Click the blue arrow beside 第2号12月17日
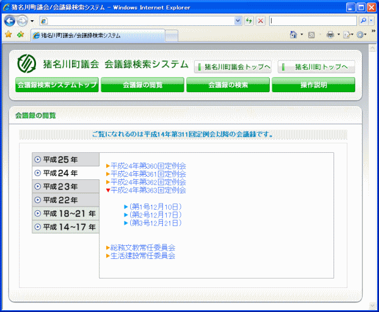Viewport: 379px width, 312px height. tap(126, 215)
